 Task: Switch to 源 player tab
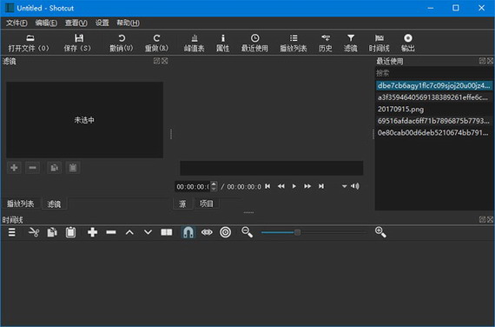click(182, 204)
